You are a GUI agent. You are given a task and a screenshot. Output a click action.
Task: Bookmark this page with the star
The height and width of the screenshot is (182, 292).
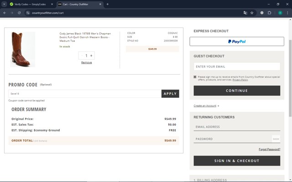(x=252, y=13)
